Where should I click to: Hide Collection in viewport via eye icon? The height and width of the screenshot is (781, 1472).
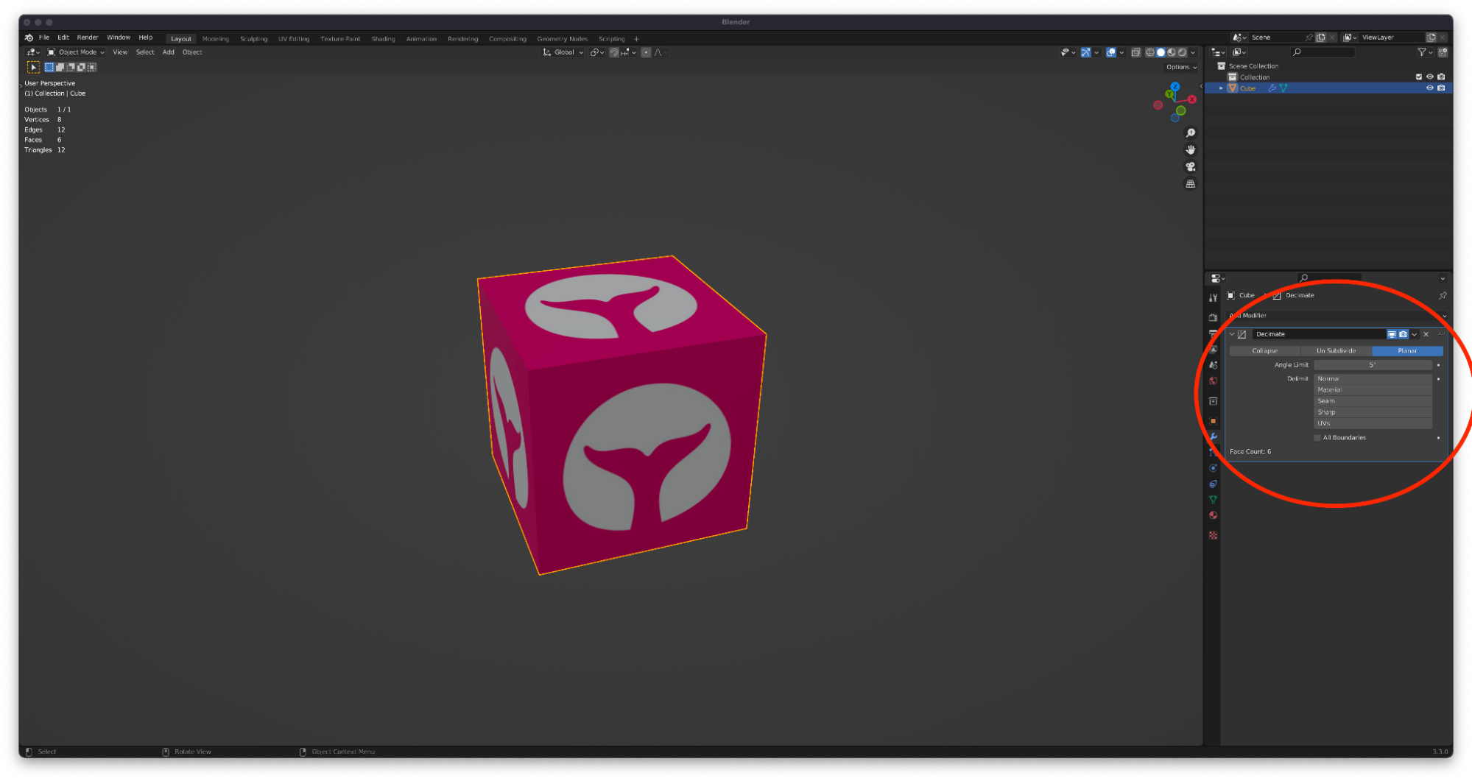coord(1430,77)
